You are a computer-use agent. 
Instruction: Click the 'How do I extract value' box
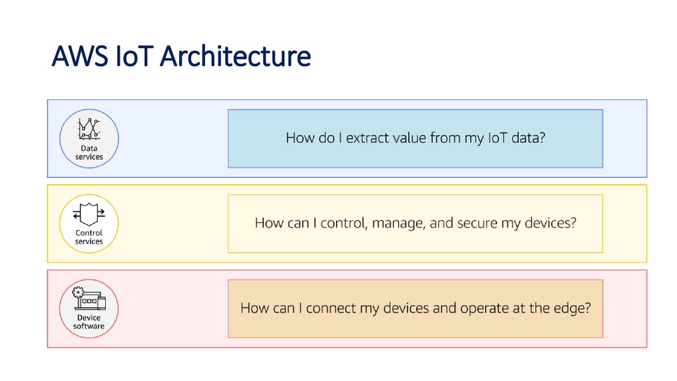[415, 138]
